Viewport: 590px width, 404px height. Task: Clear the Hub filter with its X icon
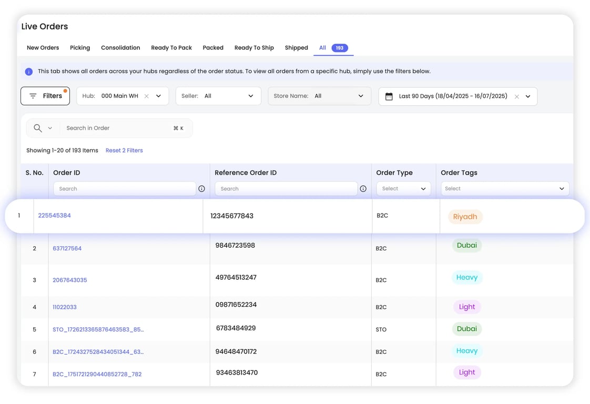(x=147, y=96)
